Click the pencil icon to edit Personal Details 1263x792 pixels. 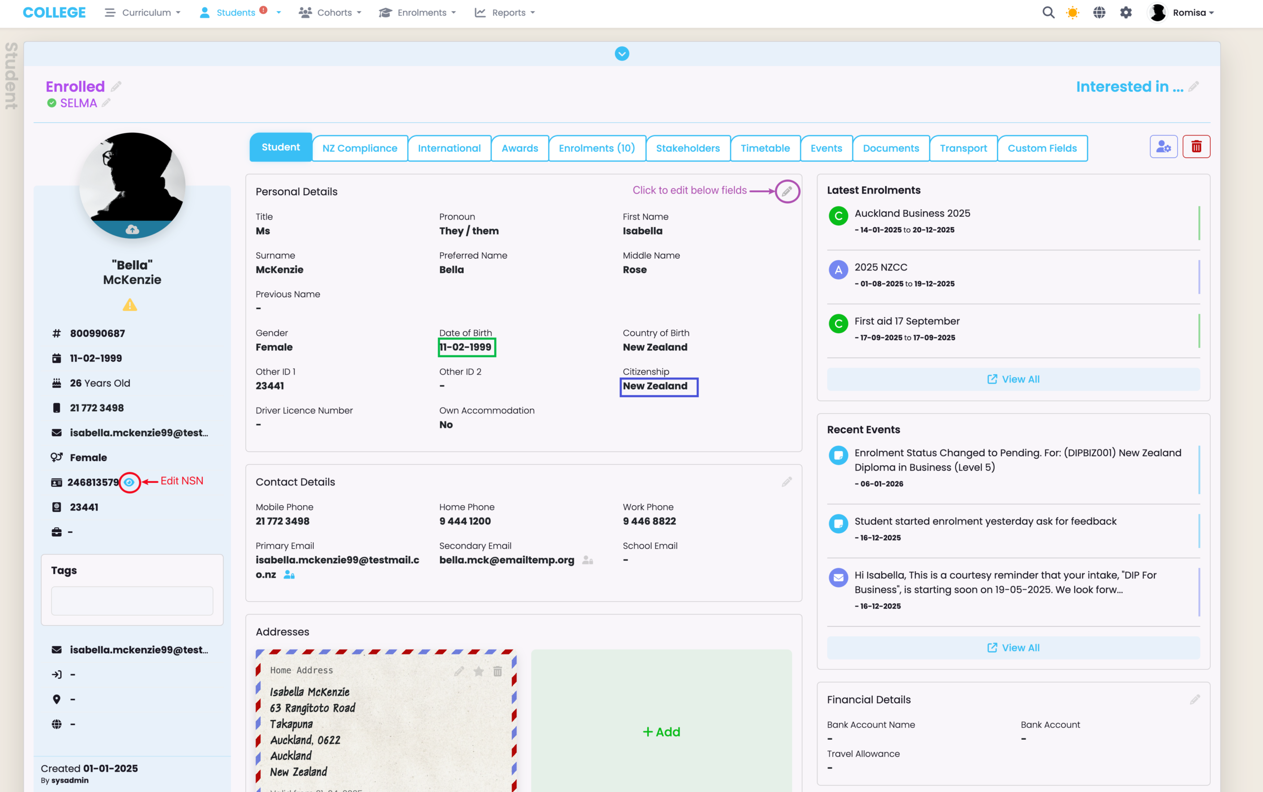coord(787,191)
